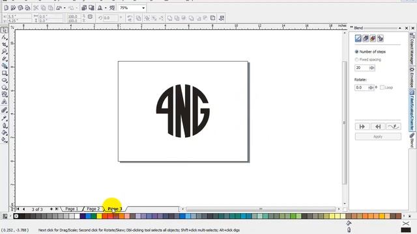Go to the previous page with navigator arrow

click(x=24, y=209)
